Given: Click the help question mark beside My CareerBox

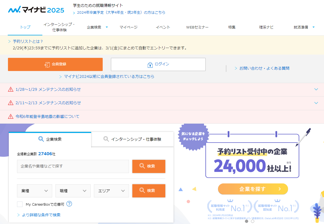Looking at the screenshot, I should point(69,204).
